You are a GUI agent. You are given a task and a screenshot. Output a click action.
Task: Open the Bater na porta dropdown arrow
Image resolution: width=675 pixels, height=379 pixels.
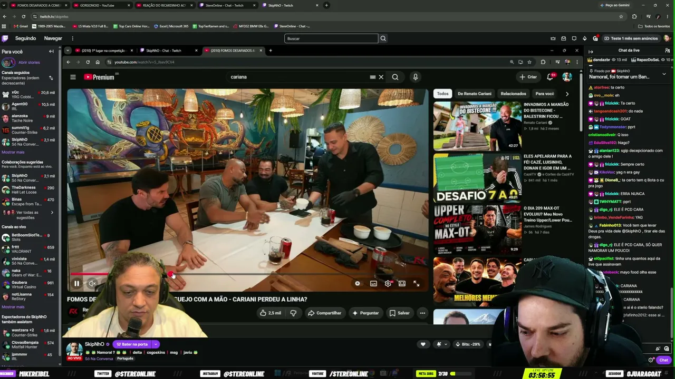click(156, 344)
